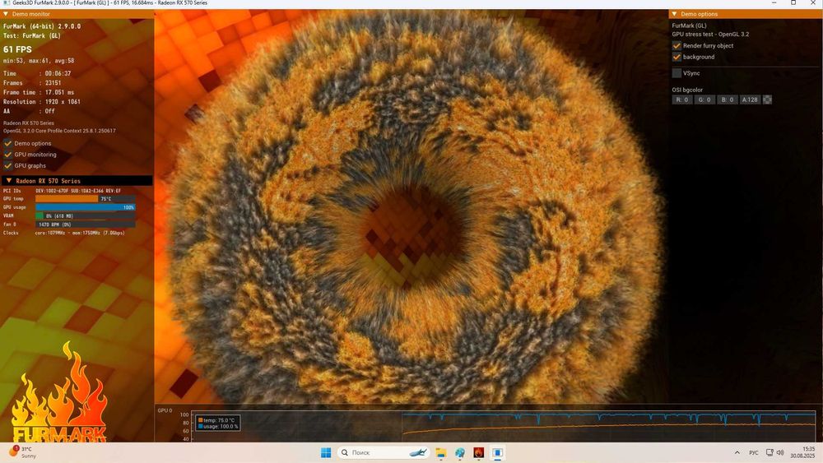Click the Resolution 1920 x 1061 row
This screenshot has width=823, height=463.
pyautogui.click(x=42, y=102)
